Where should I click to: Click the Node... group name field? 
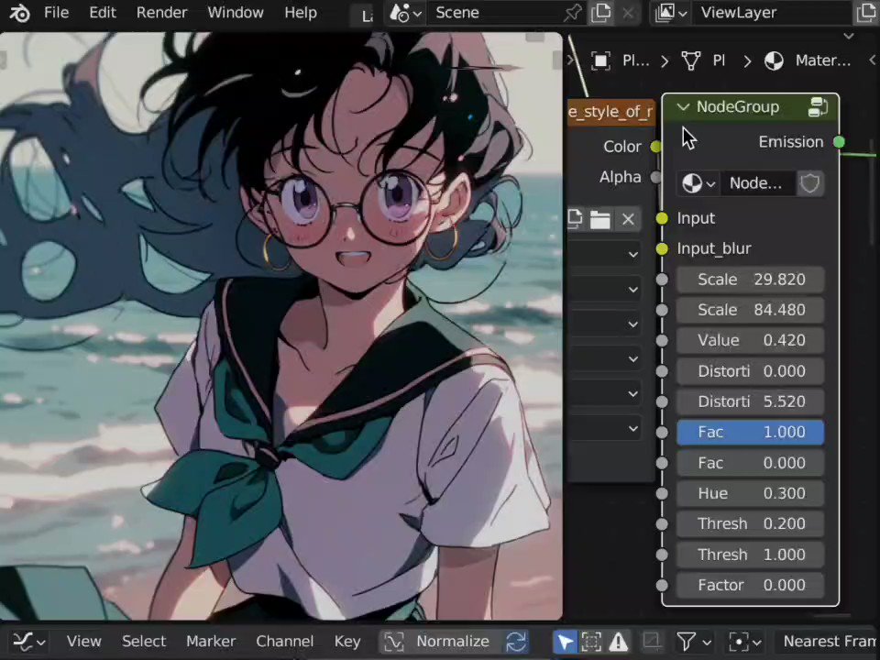(758, 183)
